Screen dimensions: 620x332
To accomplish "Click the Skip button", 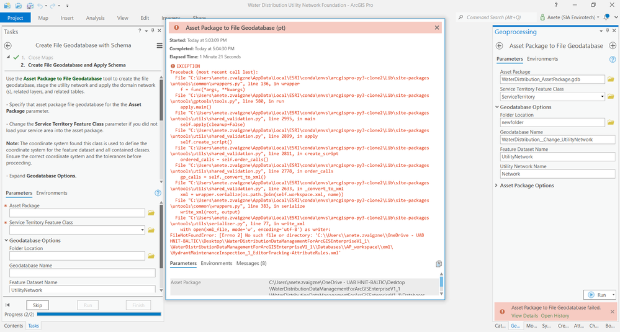I will tap(38, 305).
